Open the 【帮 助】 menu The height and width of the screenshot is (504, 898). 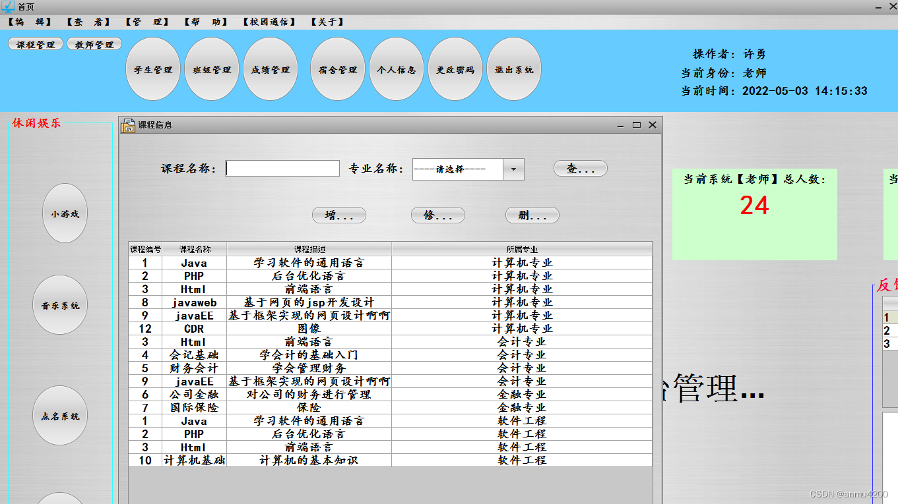pos(206,22)
